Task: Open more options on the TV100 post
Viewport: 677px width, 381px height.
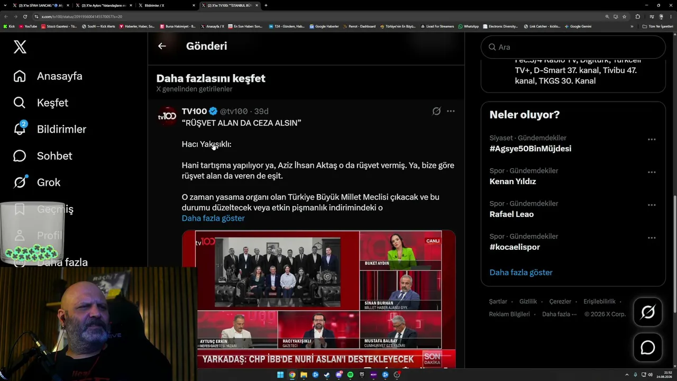Action: (x=451, y=111)
